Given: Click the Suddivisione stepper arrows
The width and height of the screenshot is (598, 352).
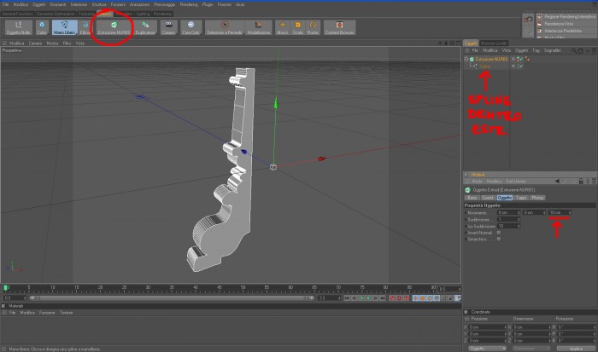Looking at the screenshot, I should point(519,219).
